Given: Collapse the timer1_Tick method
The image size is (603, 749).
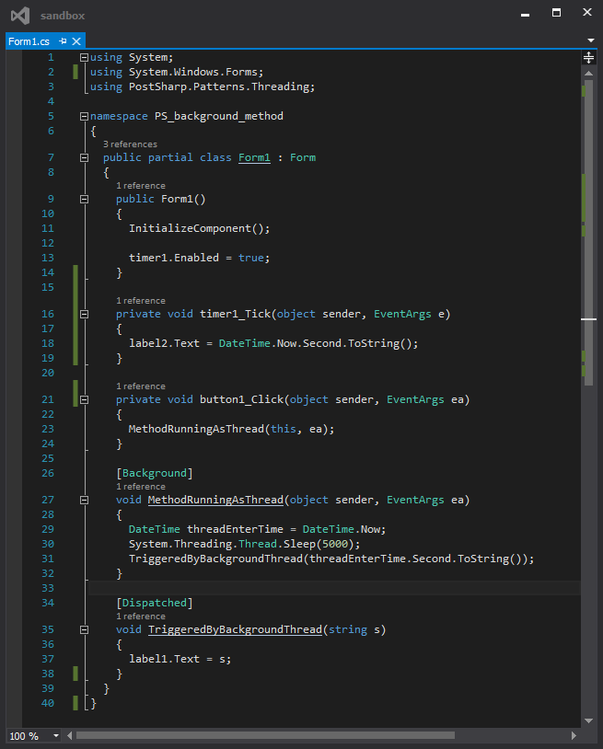Looking at the screenshot, I should 84,314.
